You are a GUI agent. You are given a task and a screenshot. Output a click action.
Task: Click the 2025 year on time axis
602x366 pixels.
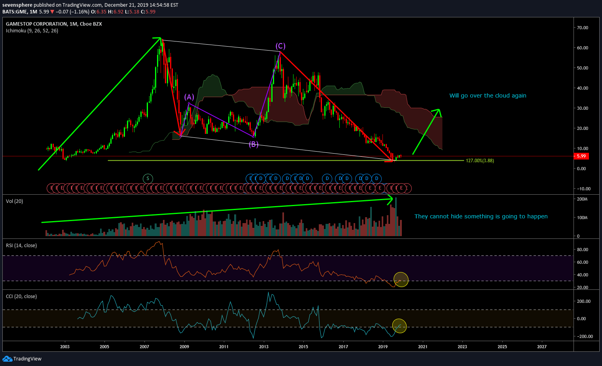502,347
